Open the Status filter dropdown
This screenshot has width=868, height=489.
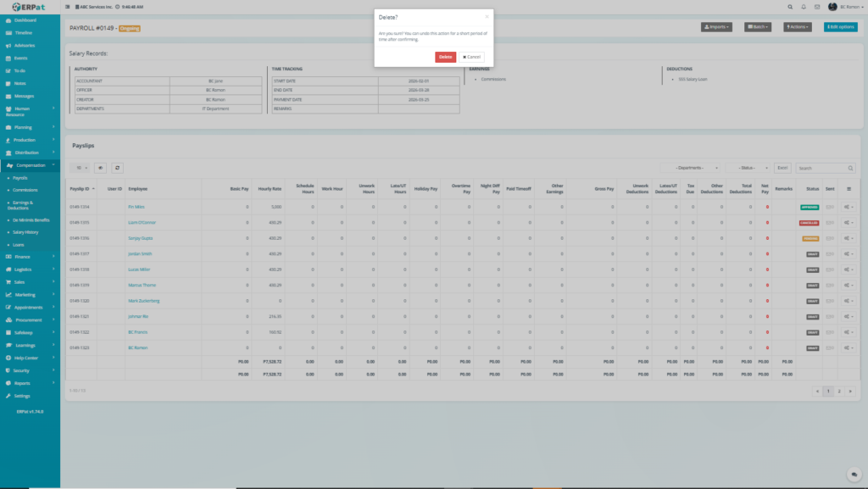748,169
